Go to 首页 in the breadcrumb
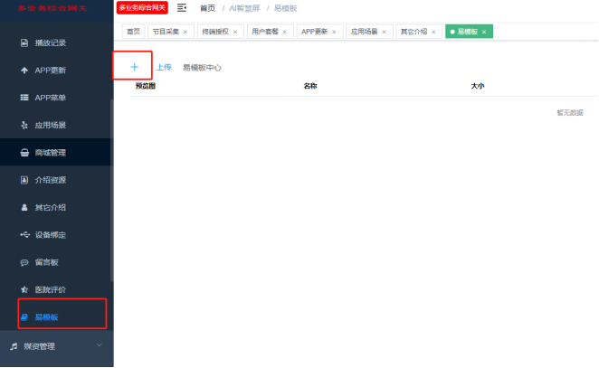Screen dimensions: 599x368 click(207, 8)
